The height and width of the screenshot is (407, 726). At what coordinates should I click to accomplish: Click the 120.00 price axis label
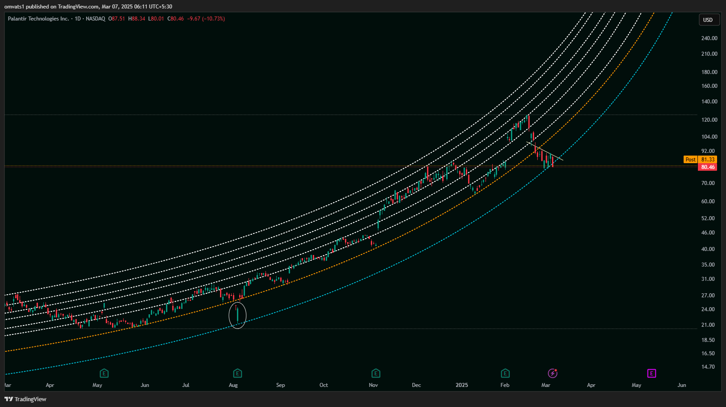click(x=709, y=120)
